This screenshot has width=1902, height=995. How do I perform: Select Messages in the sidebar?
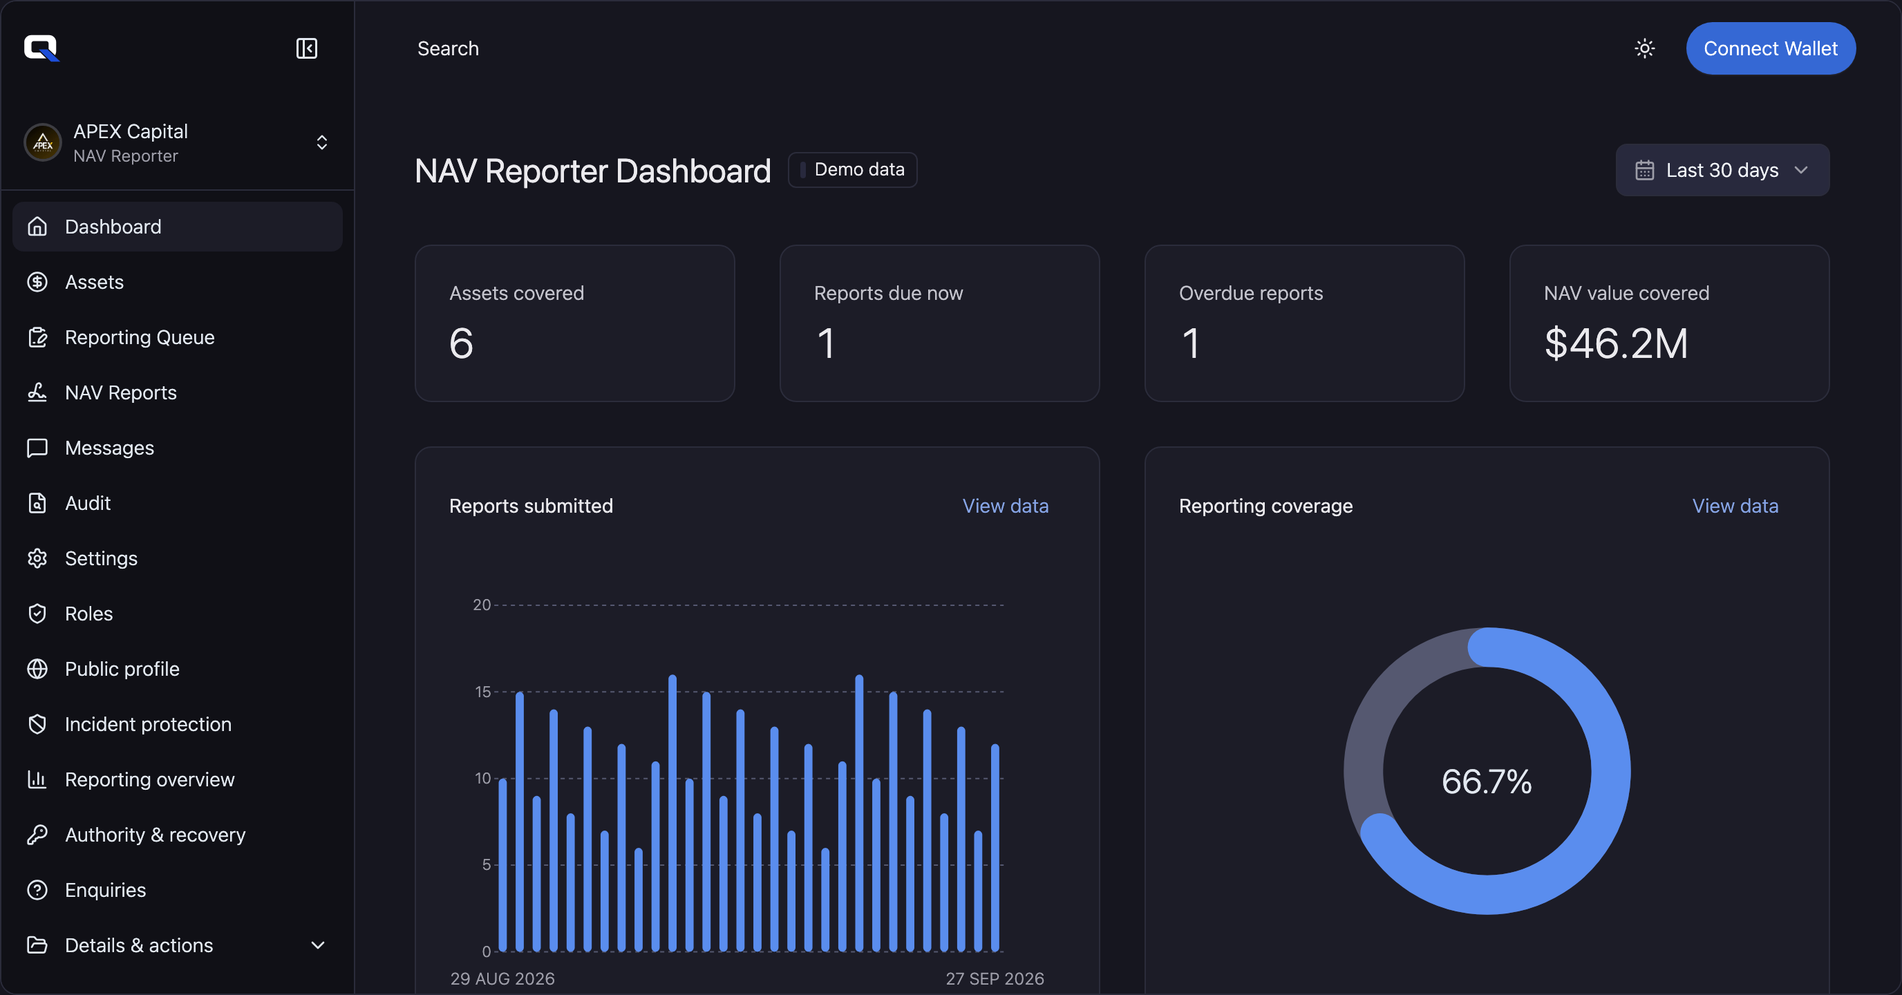point(177,448)
